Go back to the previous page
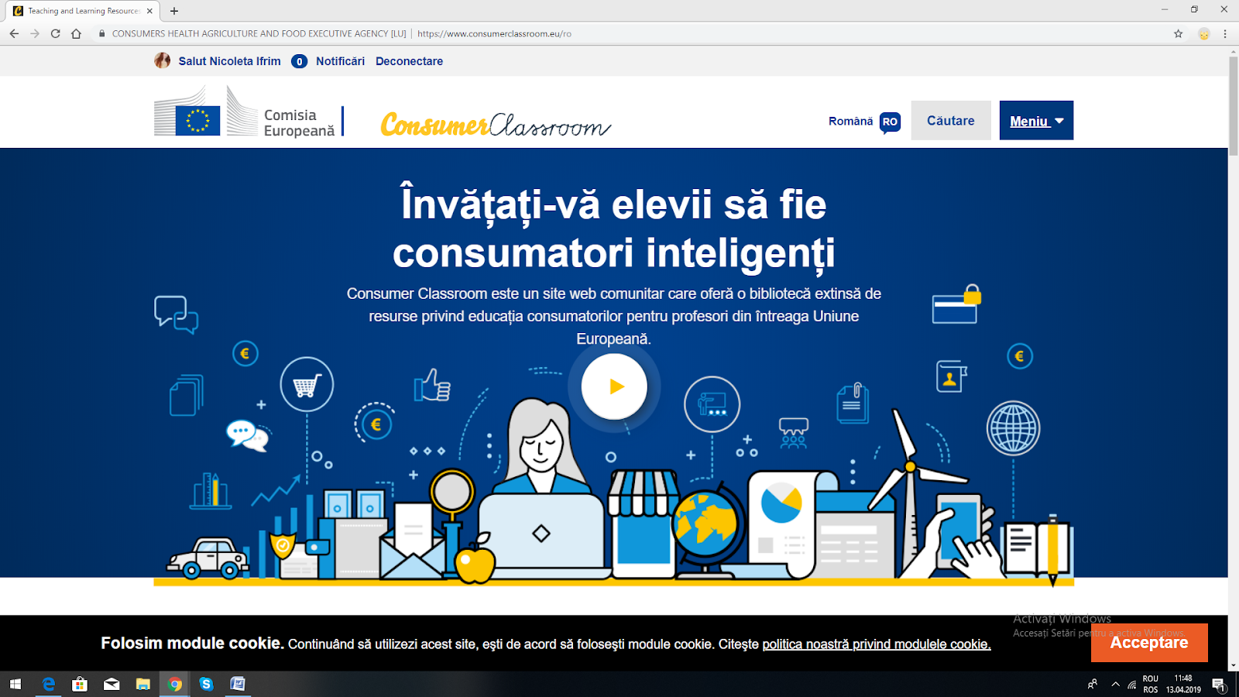 [14, 33]
